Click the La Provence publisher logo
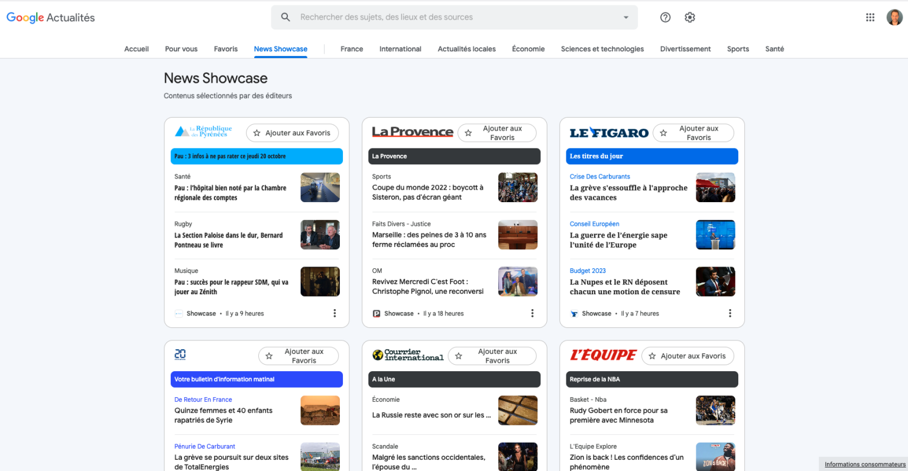908x471 pixels. point(413,131)
